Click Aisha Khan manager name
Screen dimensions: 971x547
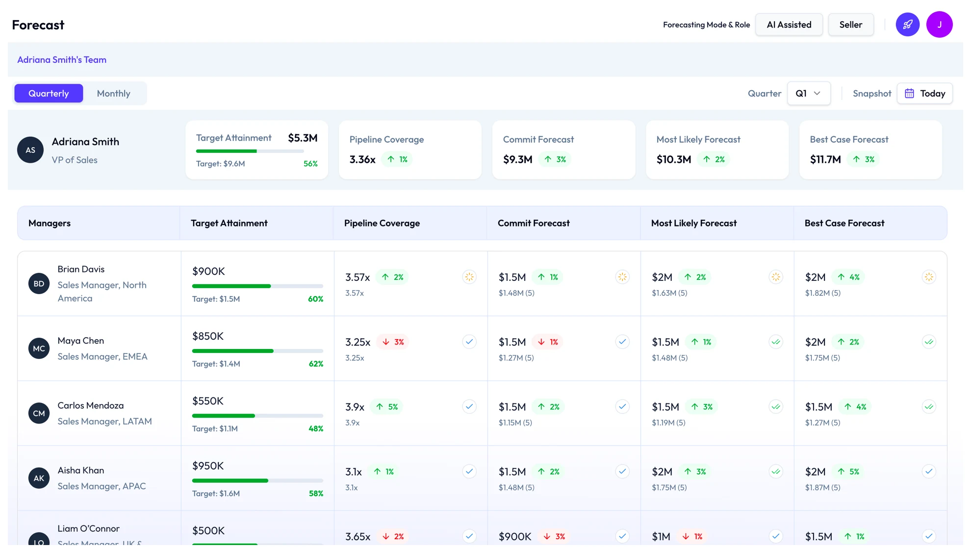click(x=81, y=470)
